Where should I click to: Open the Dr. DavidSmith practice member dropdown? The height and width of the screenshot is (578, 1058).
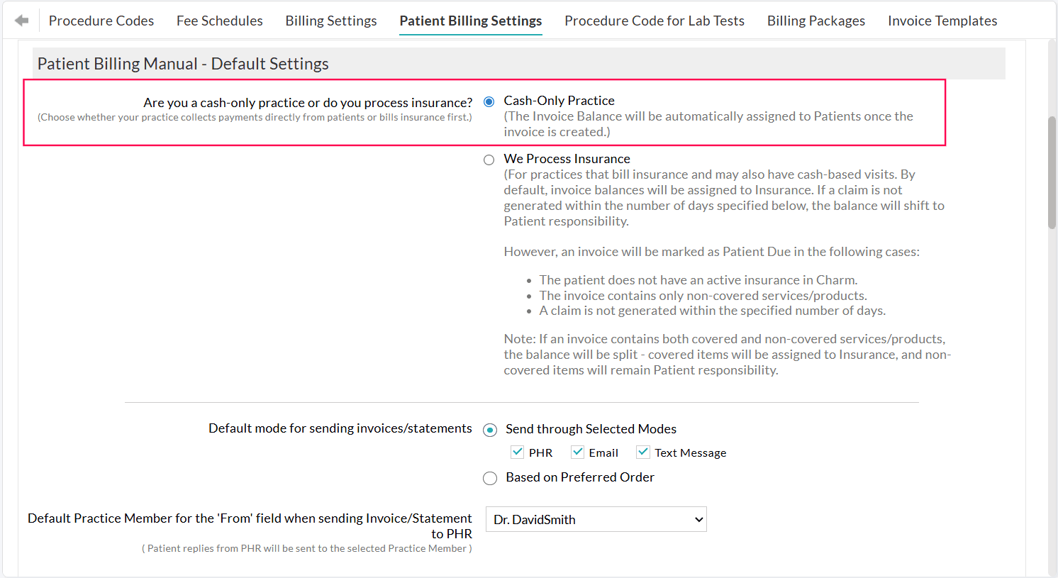tap(596, 519)
